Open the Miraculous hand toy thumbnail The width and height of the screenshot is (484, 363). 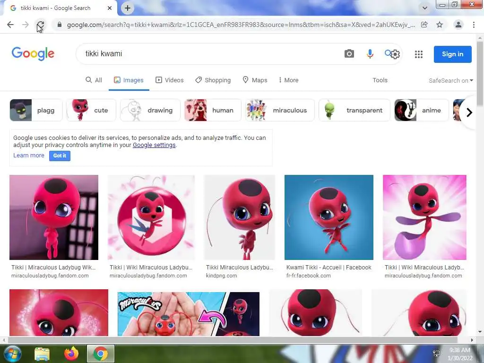click(188, 314)
